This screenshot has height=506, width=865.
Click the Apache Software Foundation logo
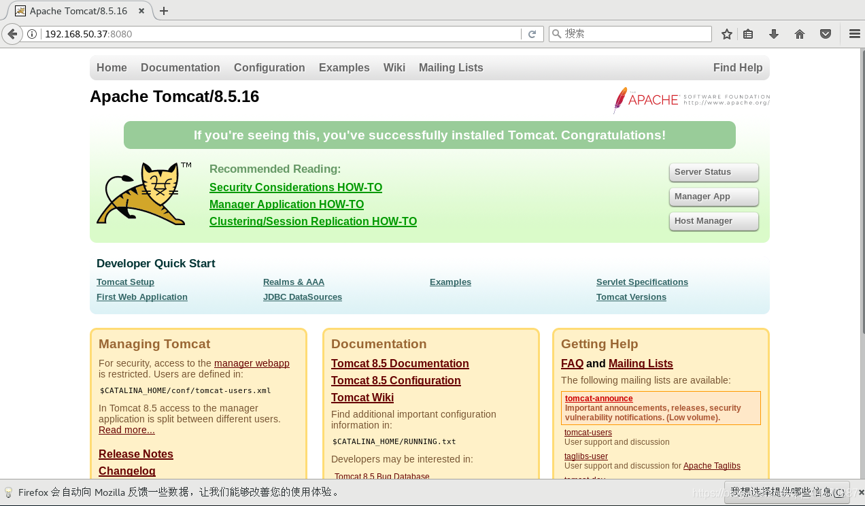[692, 100]
